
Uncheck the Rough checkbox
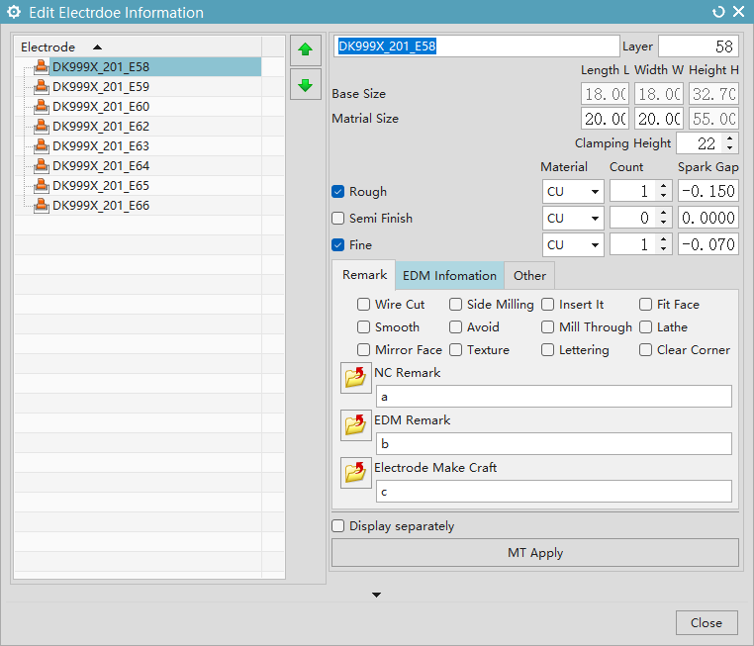(338, 192)
